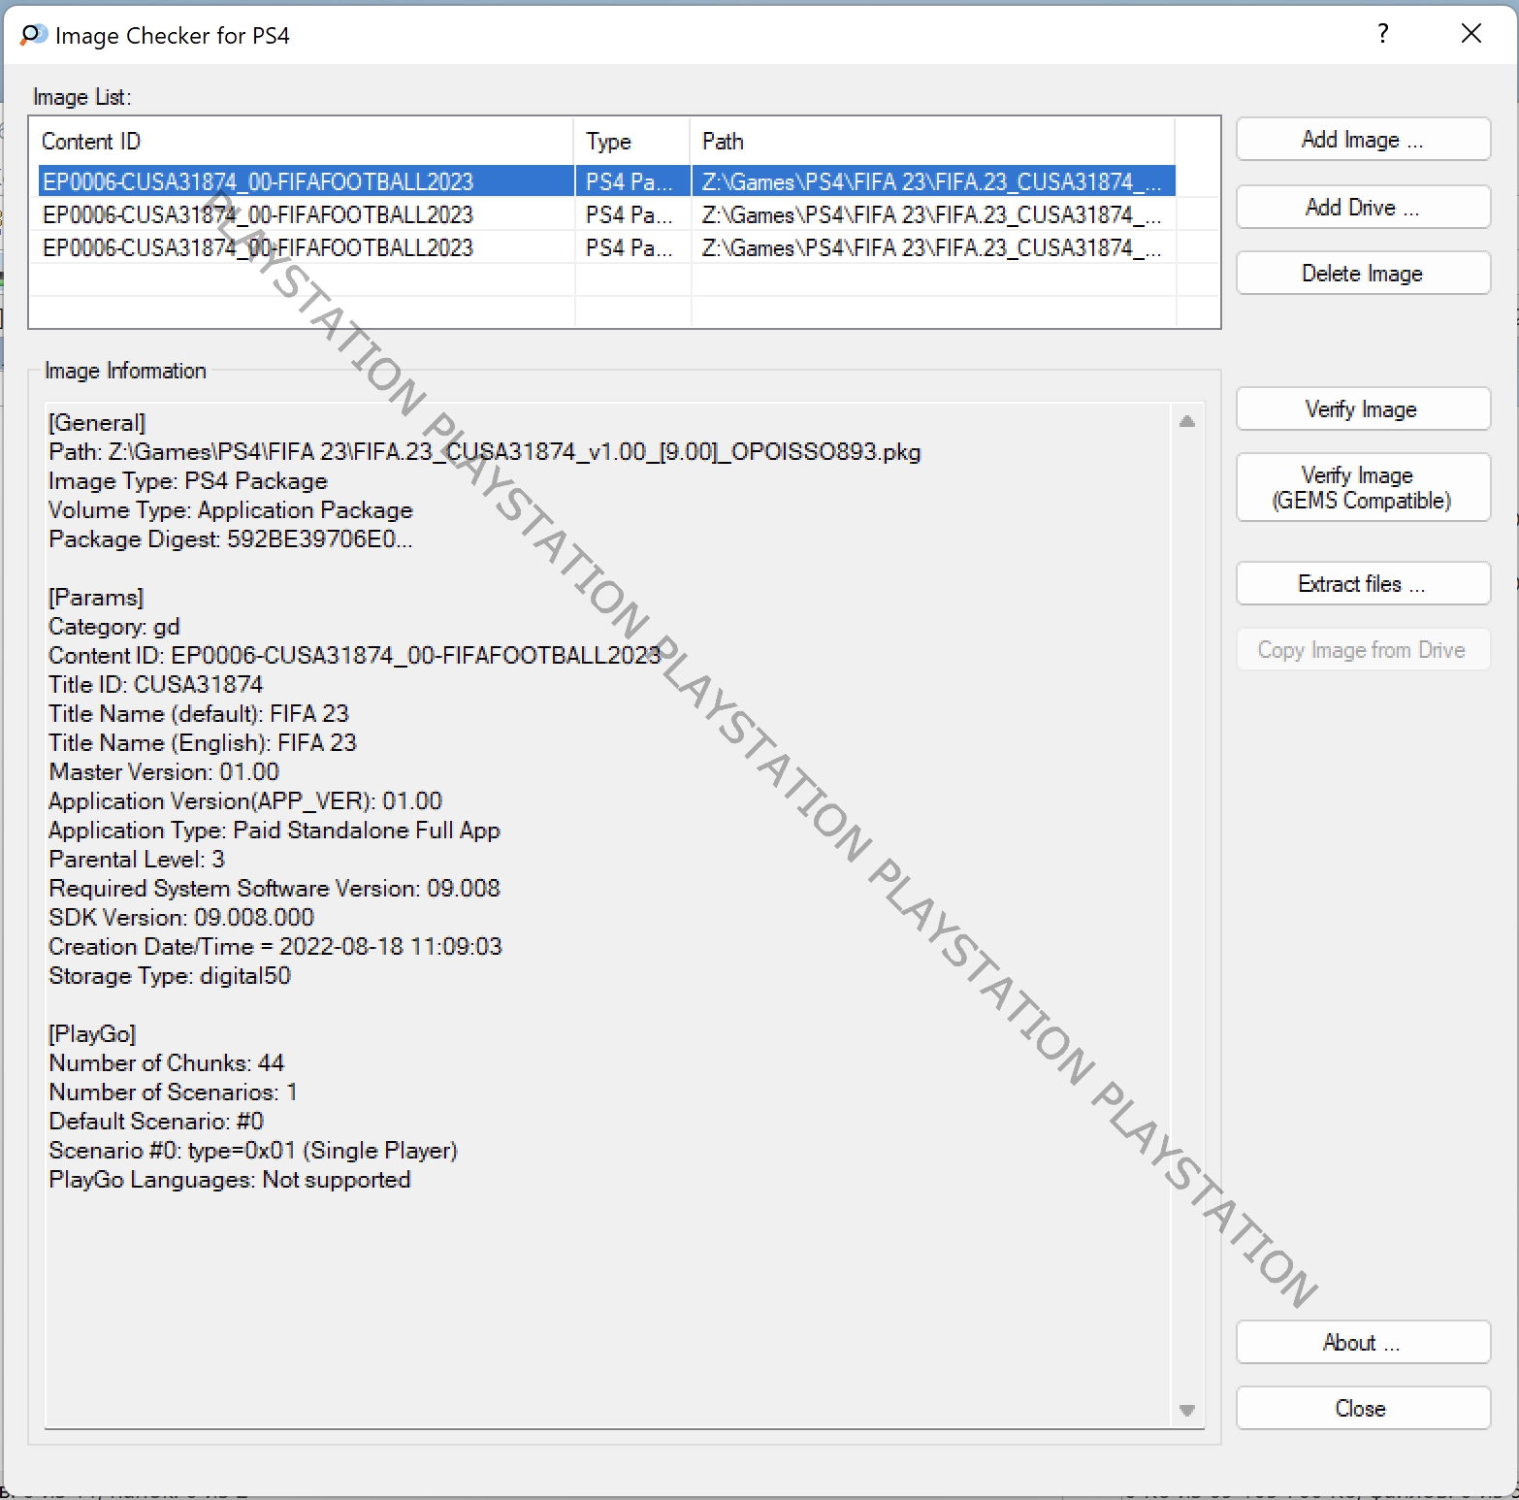Click the Path column header
1519x1500 pixels.
pyautogui.click(x=931, y=142)
